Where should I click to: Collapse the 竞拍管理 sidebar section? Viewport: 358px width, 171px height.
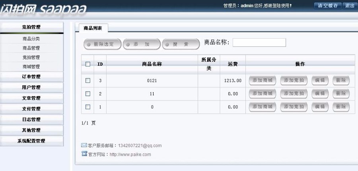click(31, 27)
